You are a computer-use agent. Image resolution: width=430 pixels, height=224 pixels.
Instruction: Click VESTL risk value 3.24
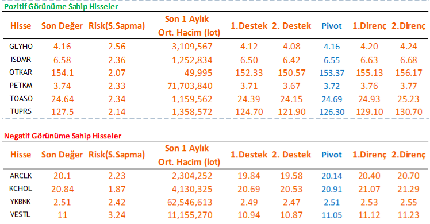(117, 215)
